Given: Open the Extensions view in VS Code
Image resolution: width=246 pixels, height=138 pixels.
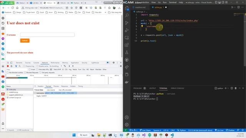Looking at the screenshot, I should (127, 45).
